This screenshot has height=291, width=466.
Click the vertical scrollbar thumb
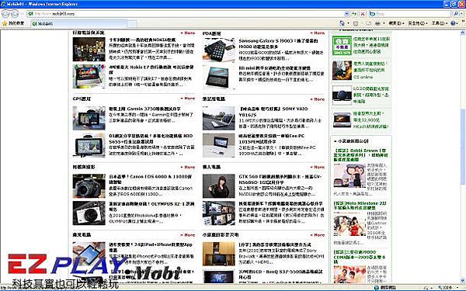tap(463, 147)
